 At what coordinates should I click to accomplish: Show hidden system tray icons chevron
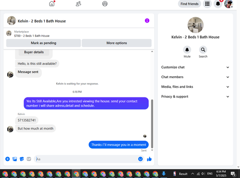[192, 174]
